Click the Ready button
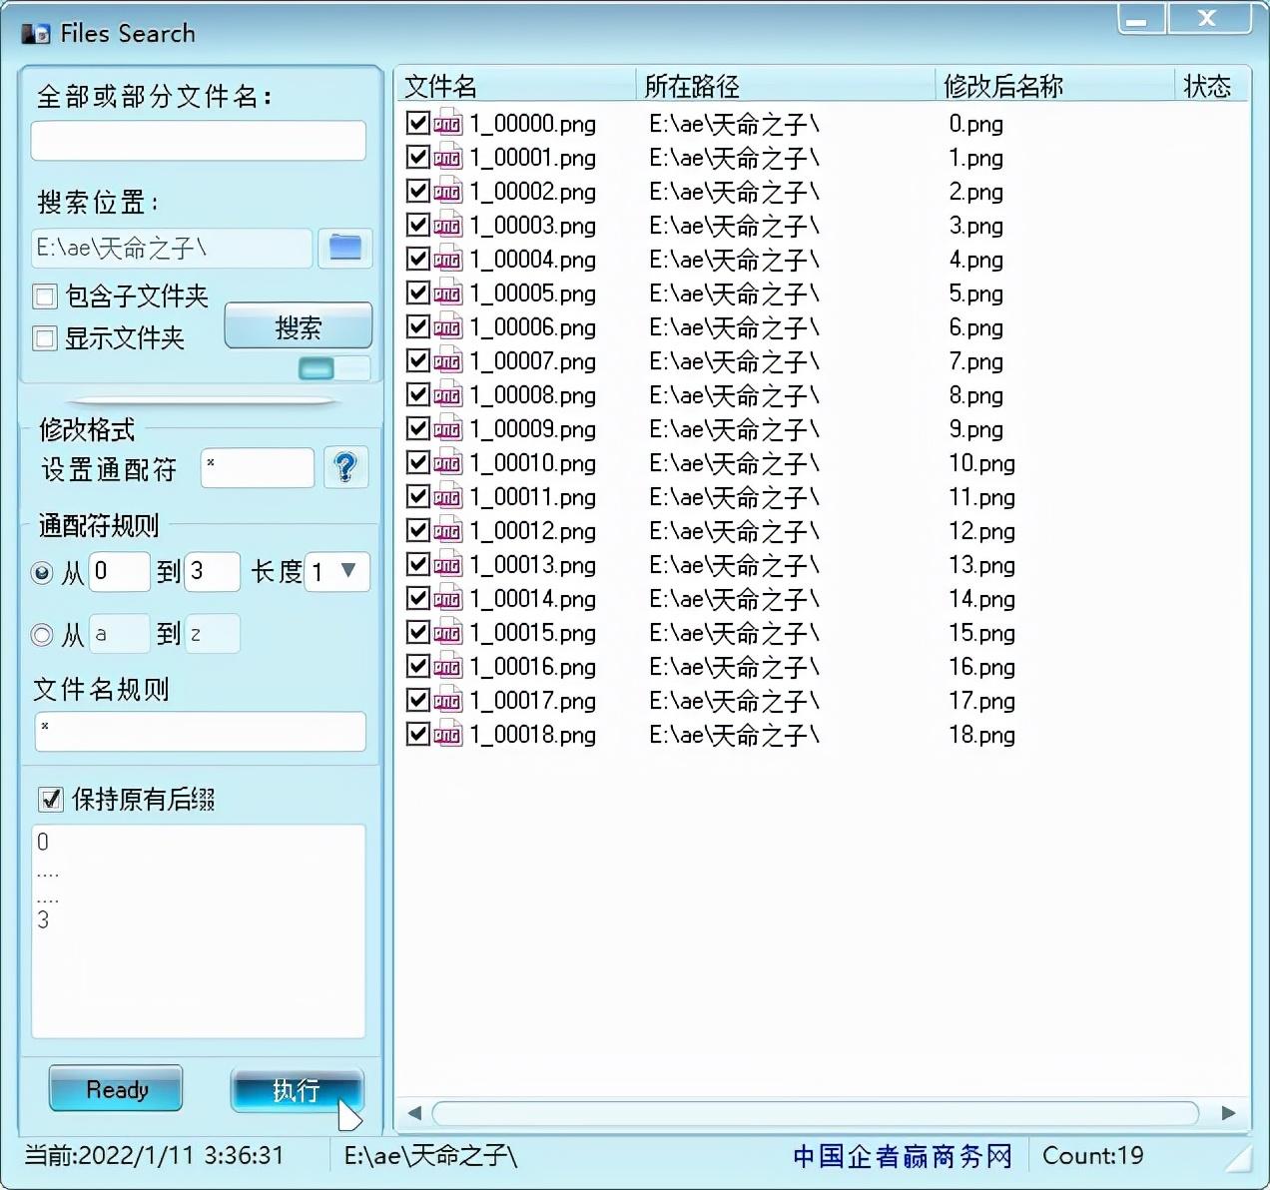The width and height of the screenshot is (1270, 1190). pyautogui.click(x=115, y=1089)
